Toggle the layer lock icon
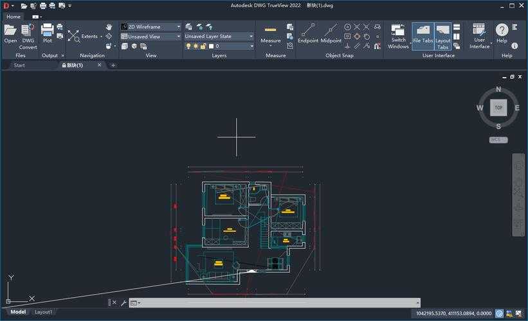 [204, 46]
